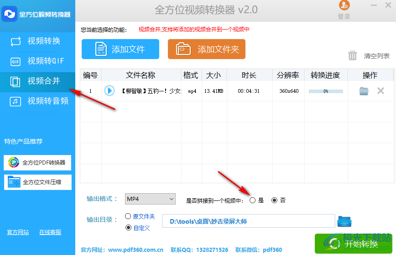Open 全方位PDF转换器 product recommendation

tap(37, 163)
